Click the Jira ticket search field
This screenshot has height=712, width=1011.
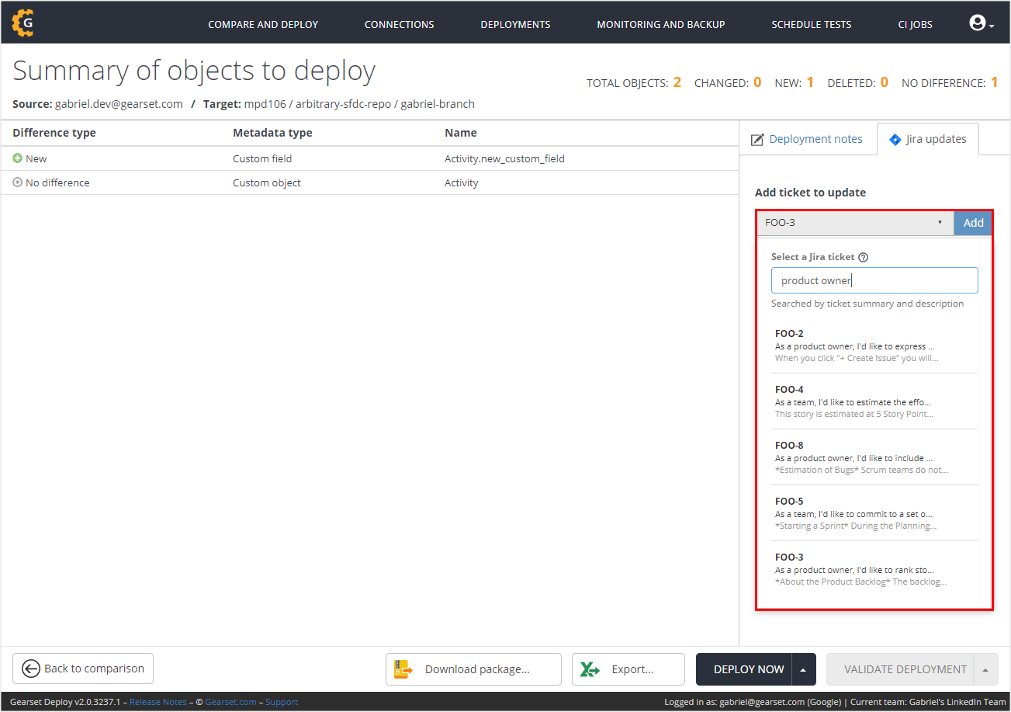click(x=874, y=280)
